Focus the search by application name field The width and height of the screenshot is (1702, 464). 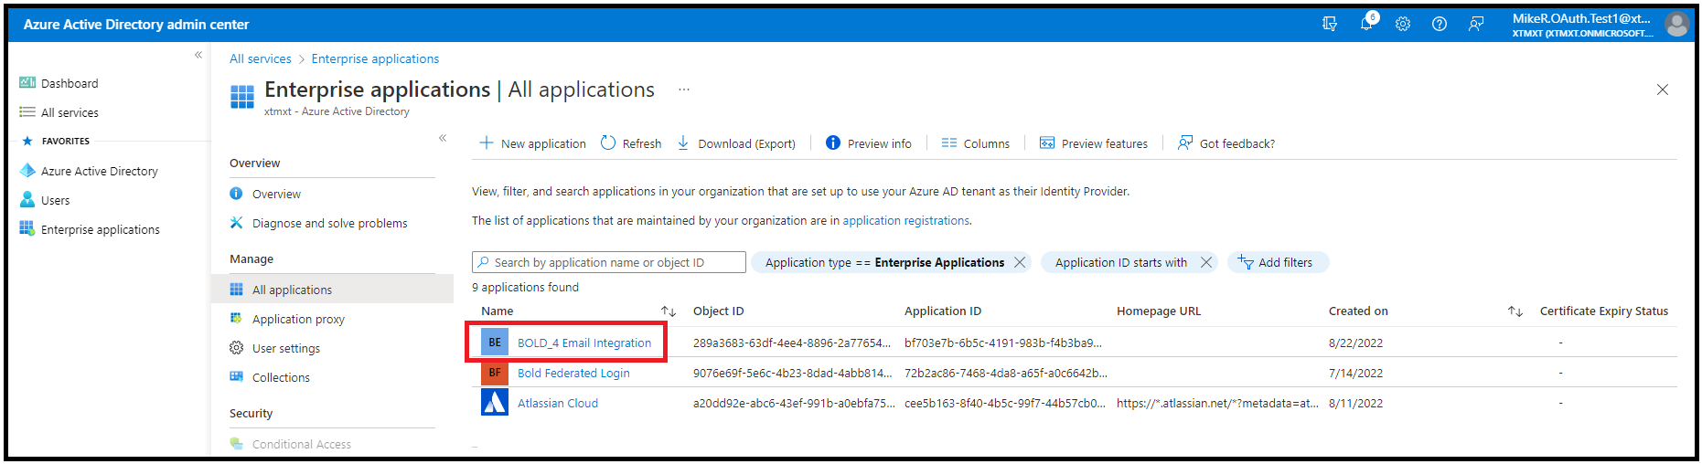(x=609, y=262)
